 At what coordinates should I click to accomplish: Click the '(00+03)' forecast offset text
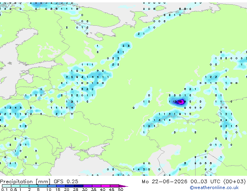tap(235, 182)
